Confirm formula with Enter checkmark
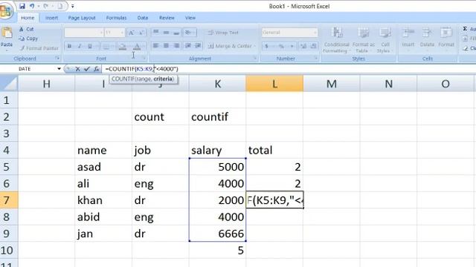Screen dimensions: 476x267 tap(87, 69)
